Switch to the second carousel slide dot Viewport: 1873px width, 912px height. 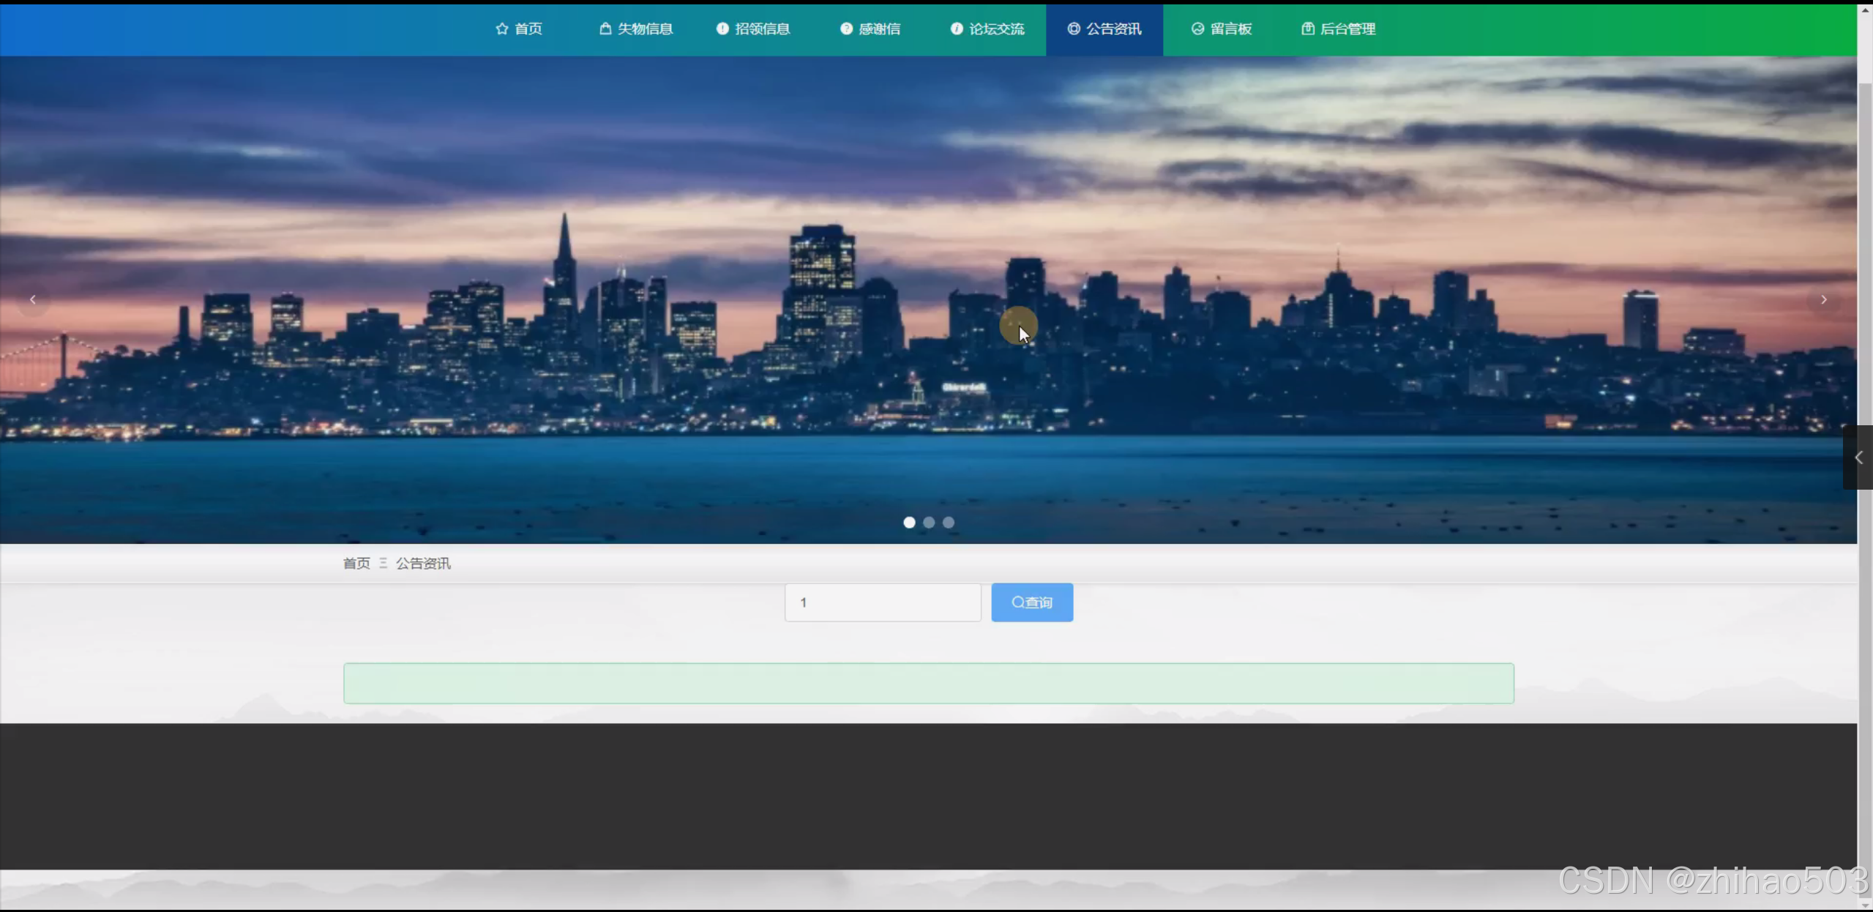[929, 522]
